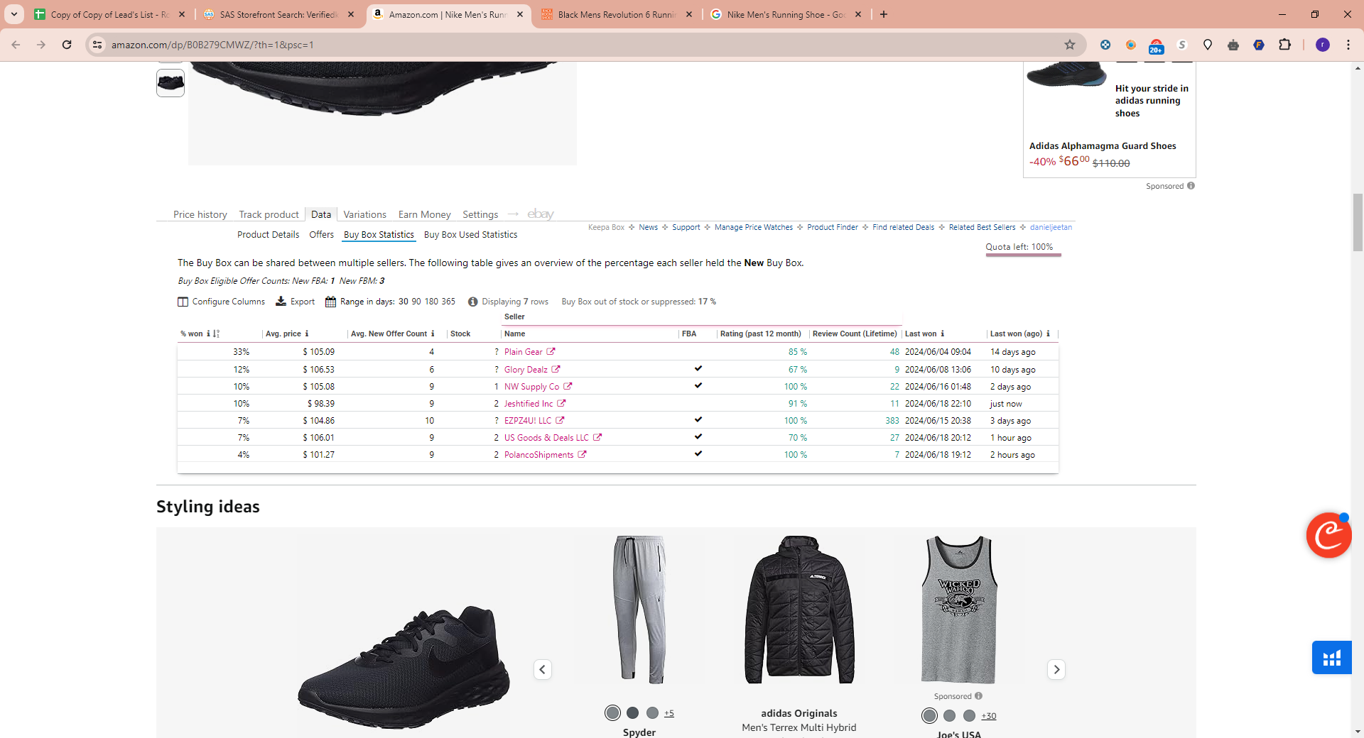Export the Buy Box table
The width and height of the screenshot is (1364, 738).
tap(296, 302)
